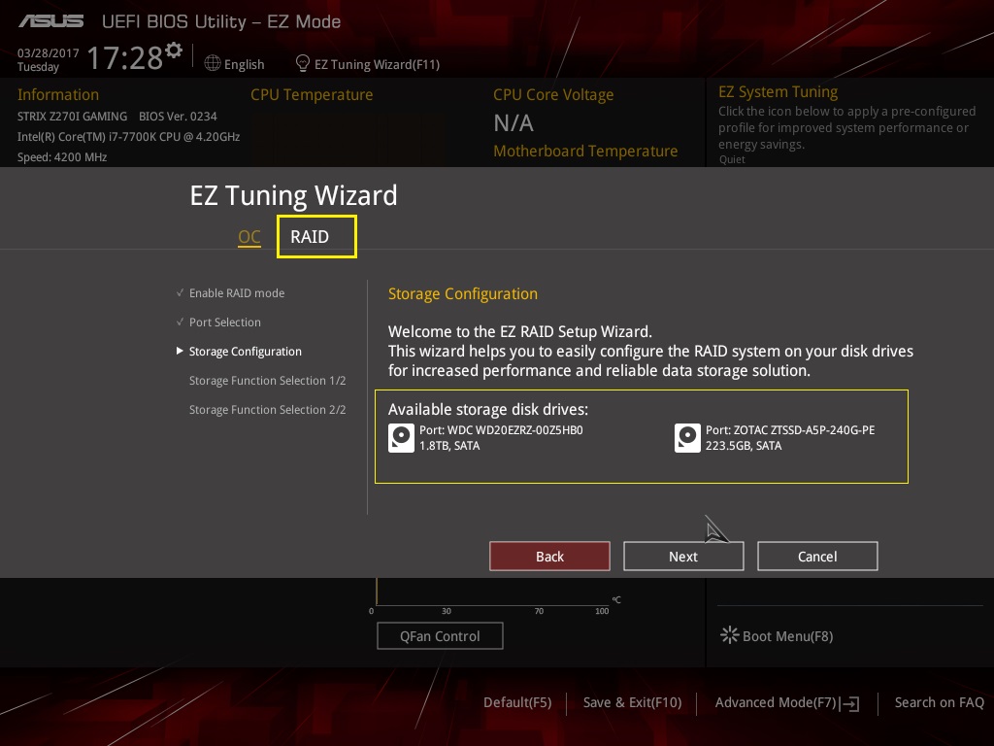
Task: Open QFan Control
Action: click(440, 635)
